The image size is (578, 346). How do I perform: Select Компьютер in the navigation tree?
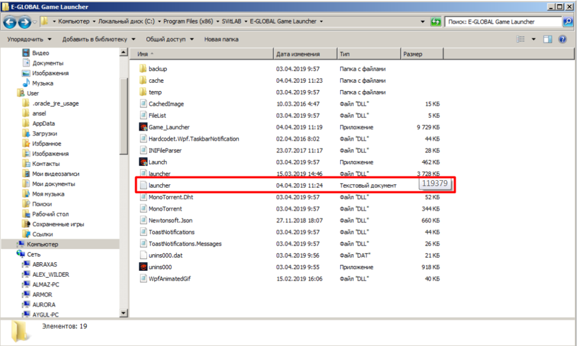tap(42, 244)
